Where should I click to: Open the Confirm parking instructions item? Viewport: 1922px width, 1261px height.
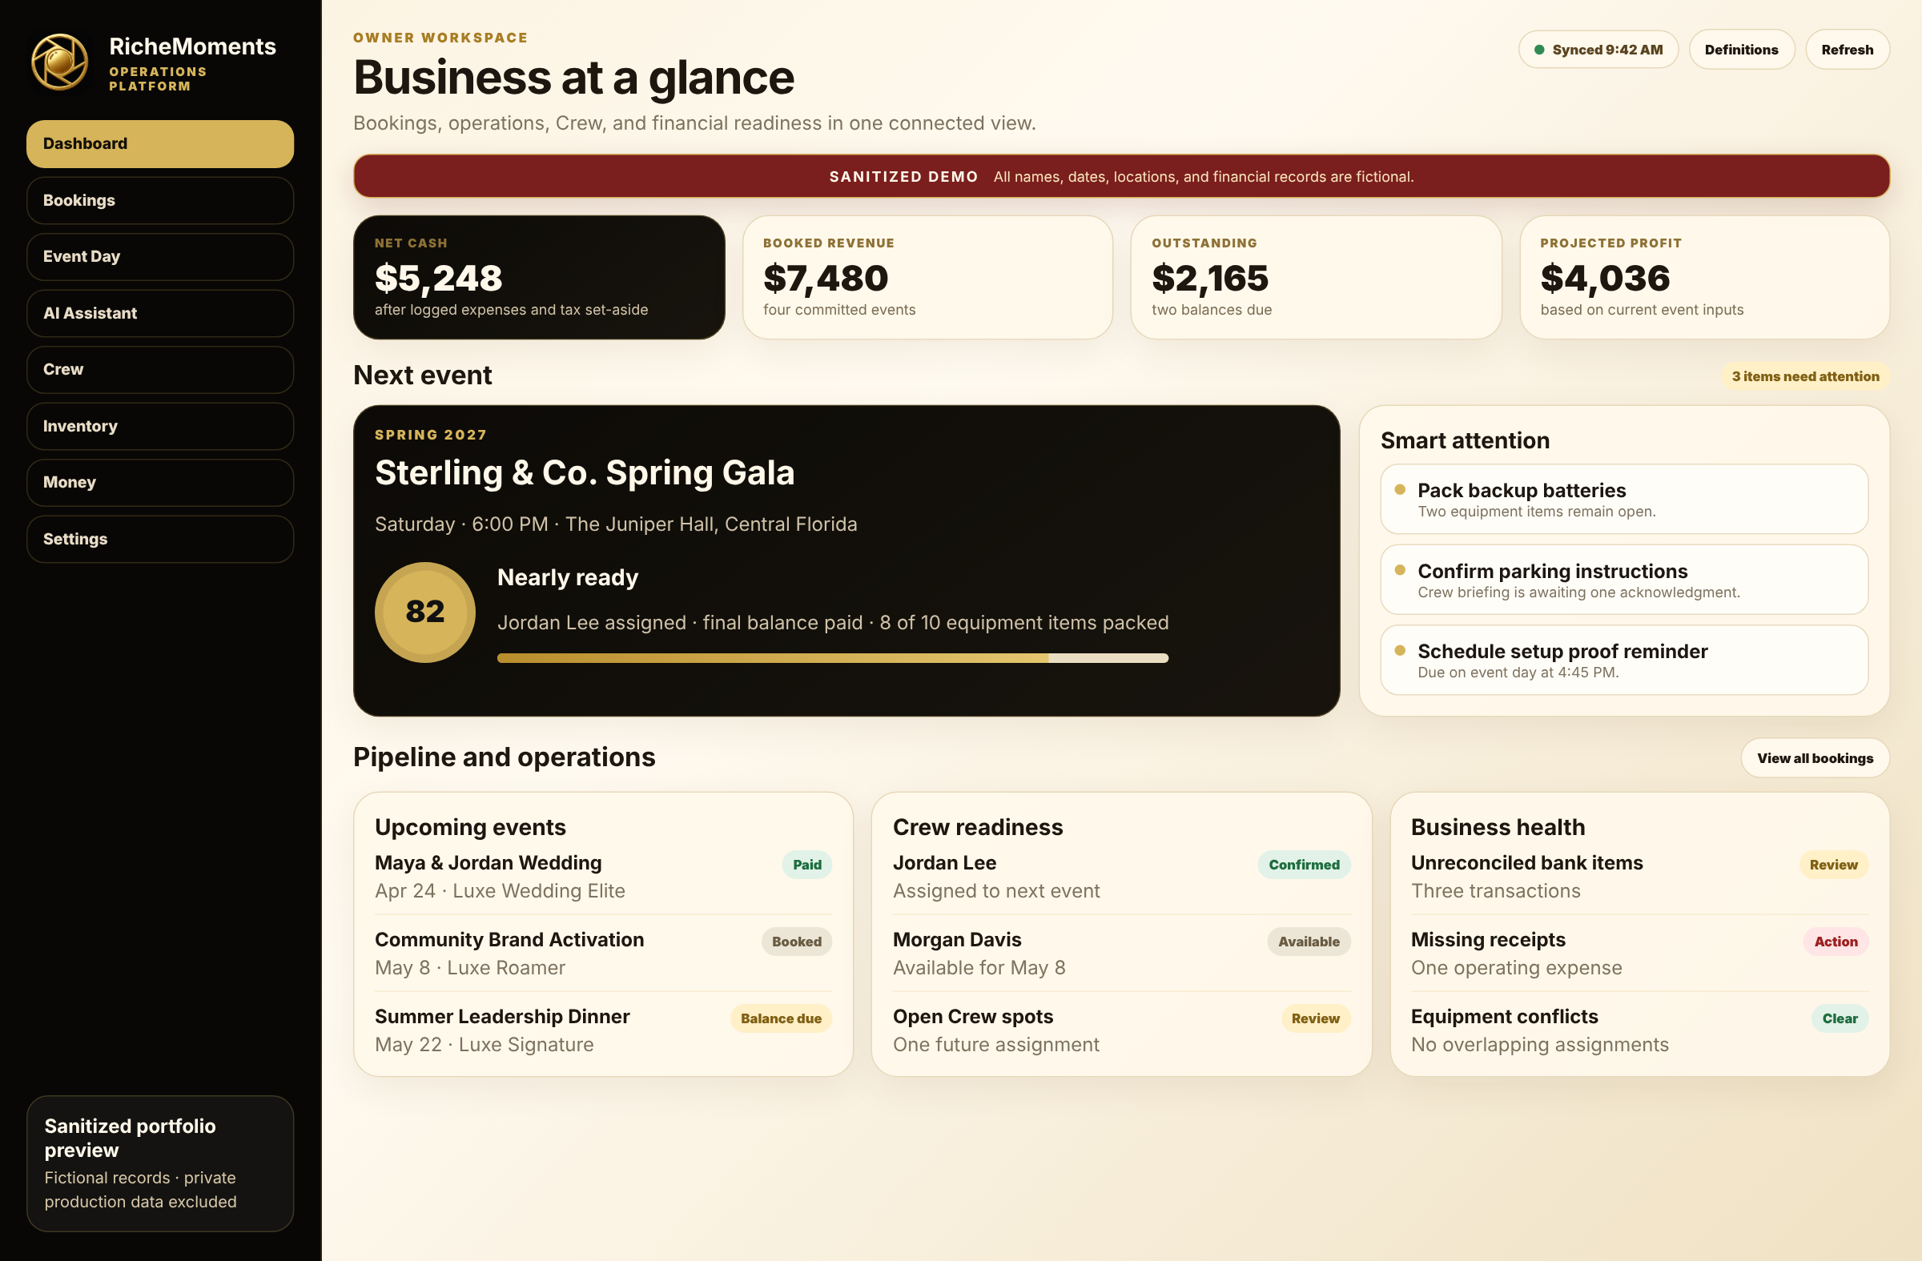1624,580
